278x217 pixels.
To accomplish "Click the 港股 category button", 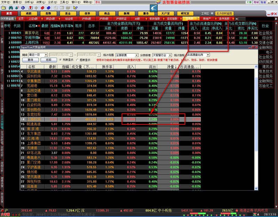I will point(29,14).
